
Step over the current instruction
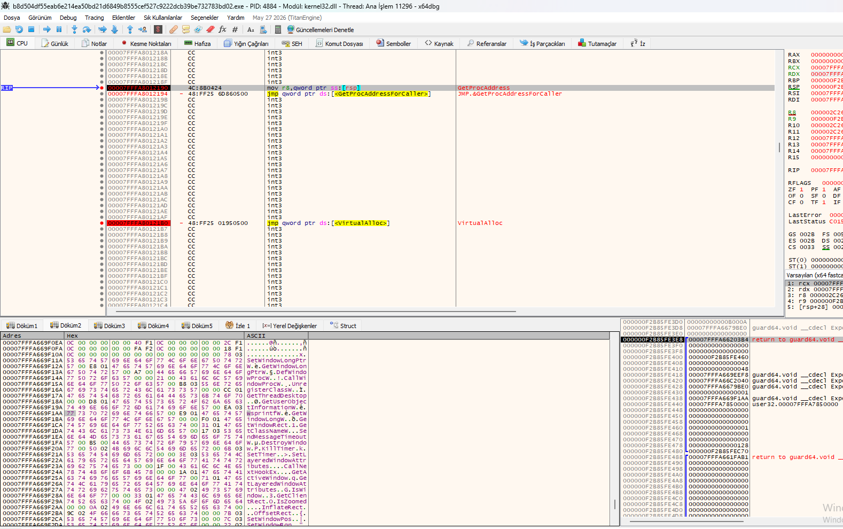pyautogui.click(x=87, y=29)
